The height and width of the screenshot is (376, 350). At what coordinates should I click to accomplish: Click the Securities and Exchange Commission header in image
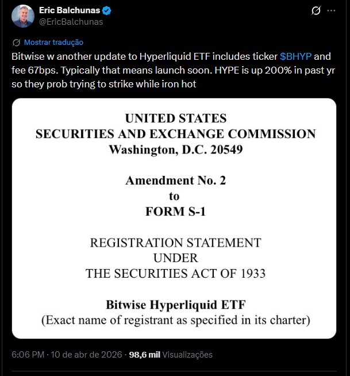175,134
